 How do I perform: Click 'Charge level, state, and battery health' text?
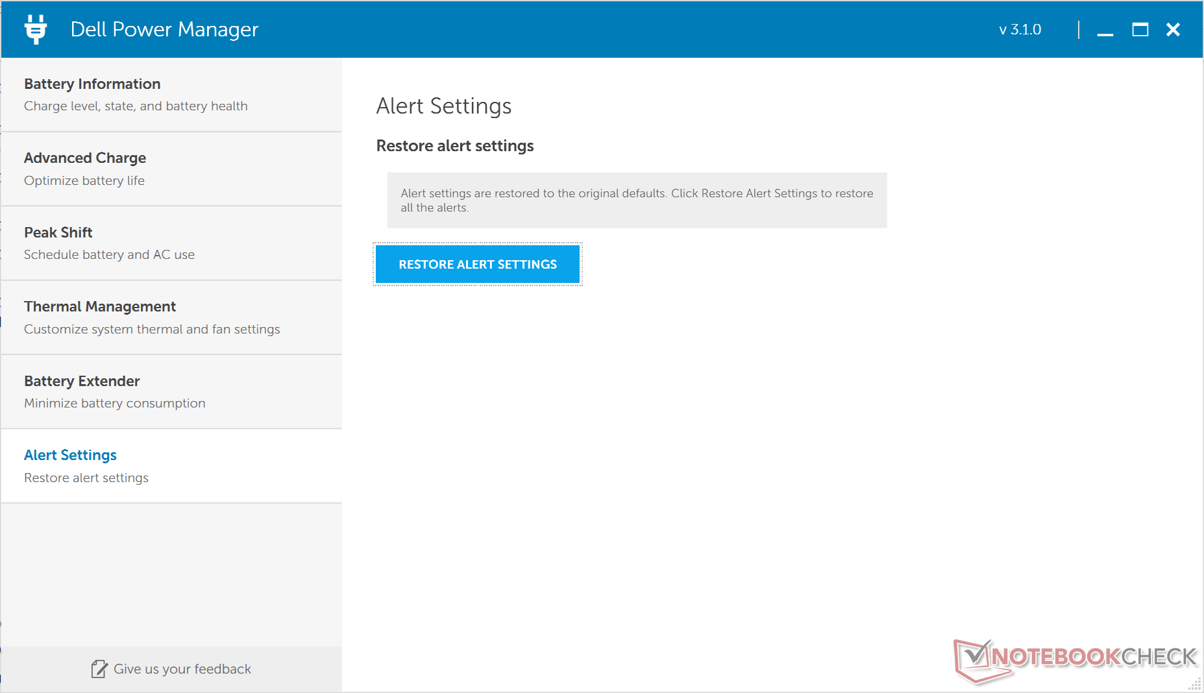pos(136,106)
